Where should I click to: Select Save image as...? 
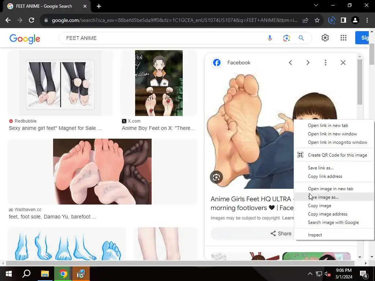click(334, 197)
